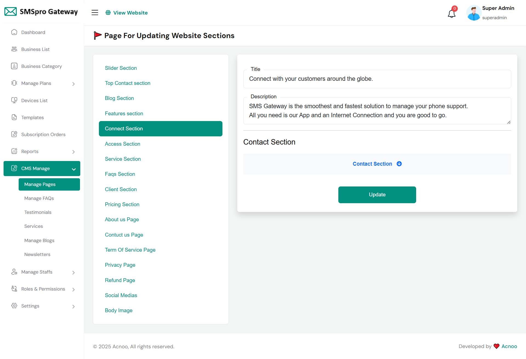Click the Business List people icon

click(x=14, y=49)
